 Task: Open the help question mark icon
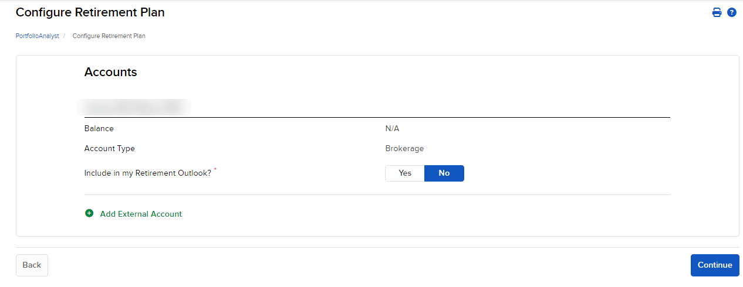coord(732,12)
